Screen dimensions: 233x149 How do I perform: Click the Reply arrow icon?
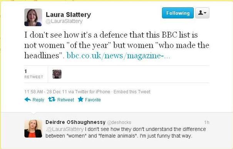coord(28,99)
